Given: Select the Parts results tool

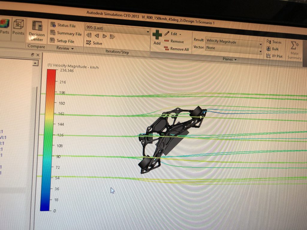Looking at the screenshot, I should (4, 27).
